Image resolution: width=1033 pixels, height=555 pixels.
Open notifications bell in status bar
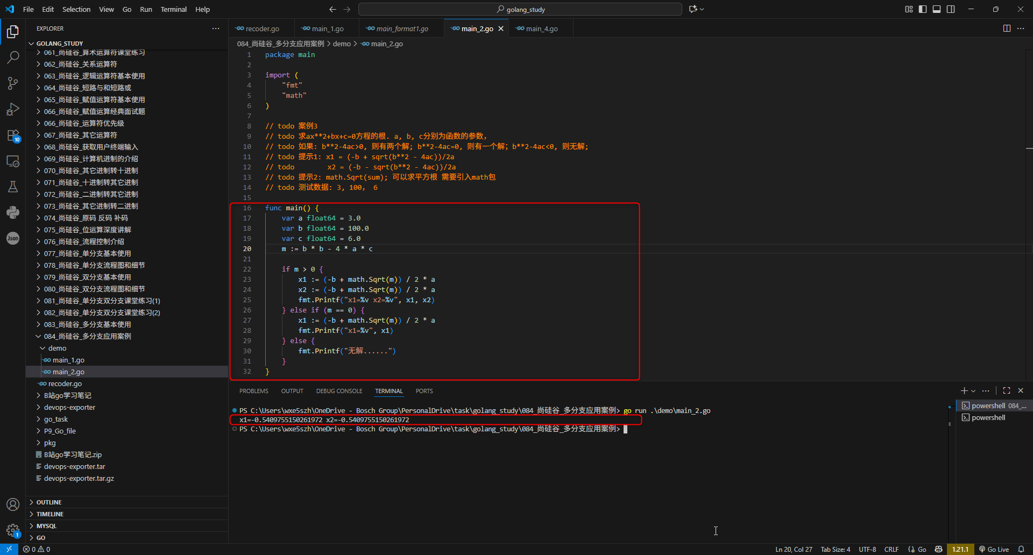tap(1021, 549)
